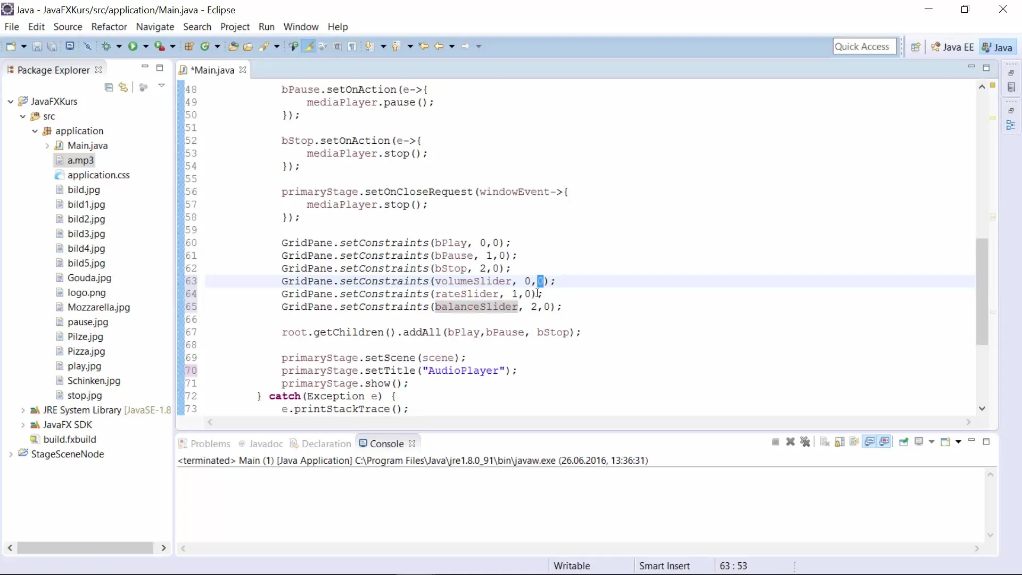Open the Navigate menu
This screenshot has width=1022, height=575.
point(155,27)
